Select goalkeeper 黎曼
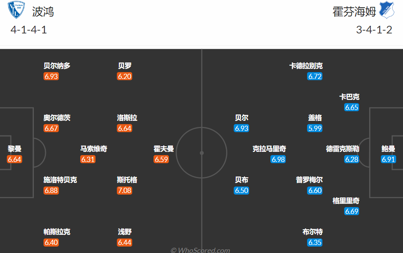 point(15,149)
